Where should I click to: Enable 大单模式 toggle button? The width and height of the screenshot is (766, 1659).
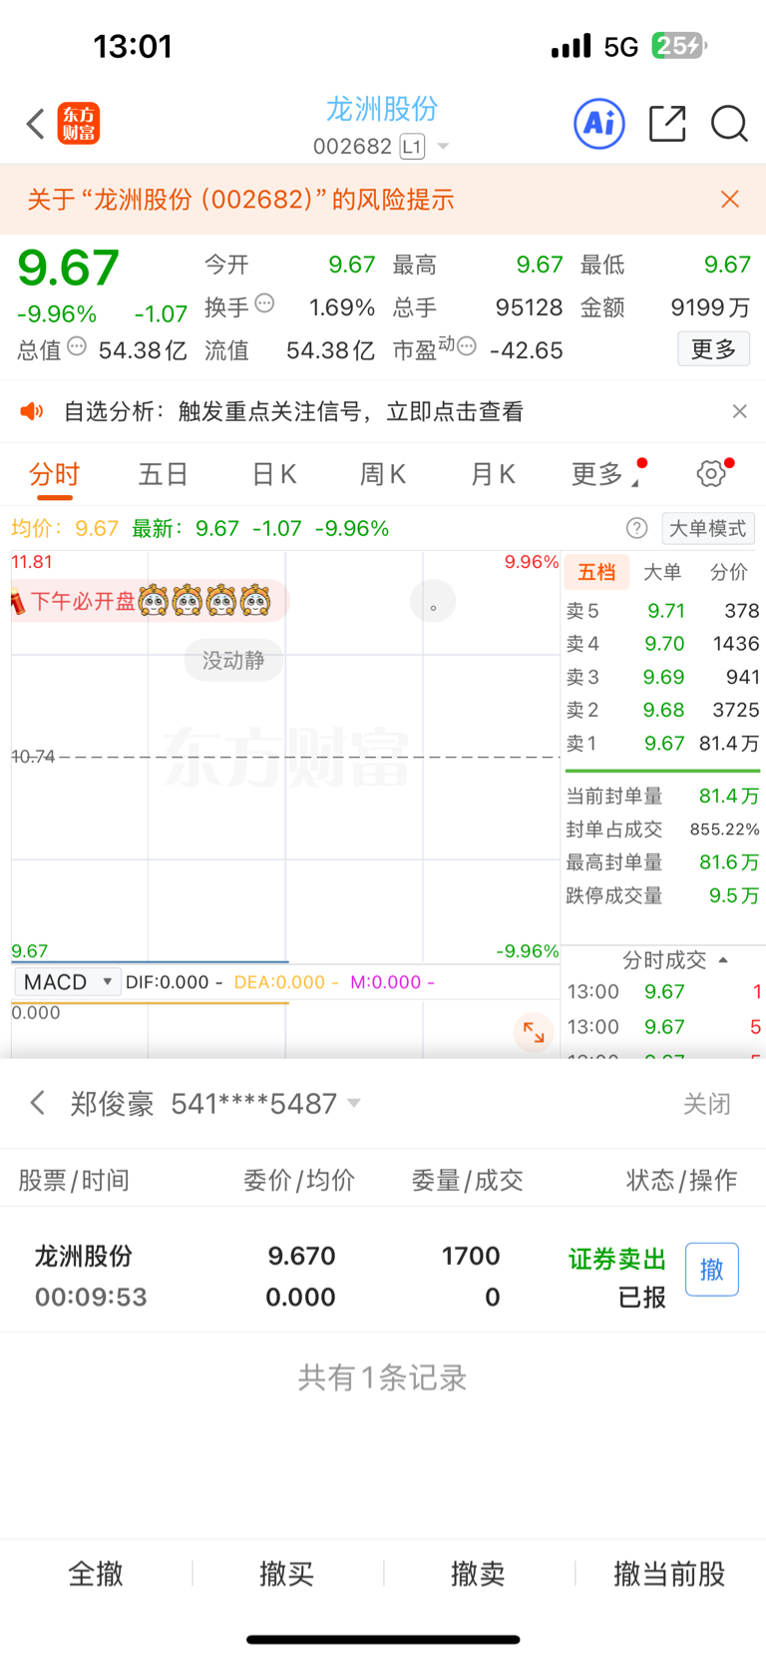(707, 528)
